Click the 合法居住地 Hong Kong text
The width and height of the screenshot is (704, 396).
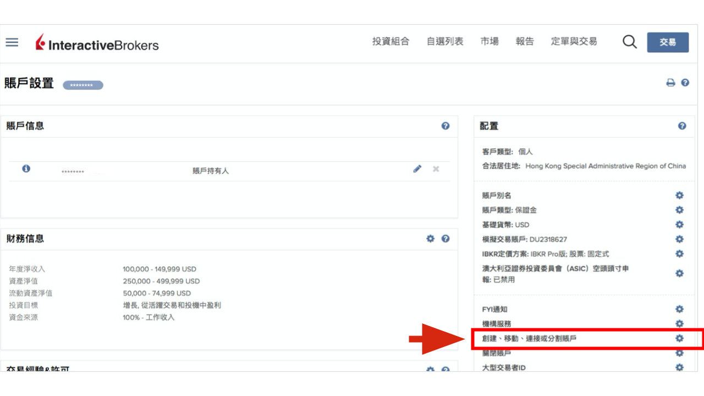coord(584,166)
